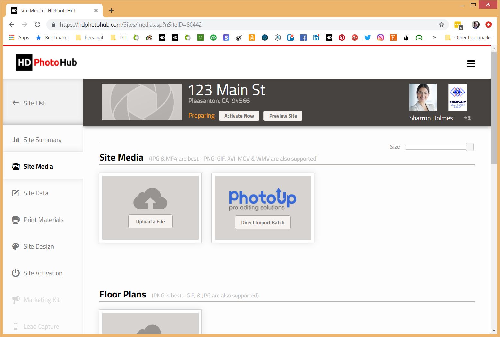Click the 123 Main St title
Screen dimensions: 500x337
click(x=227, y=90)
